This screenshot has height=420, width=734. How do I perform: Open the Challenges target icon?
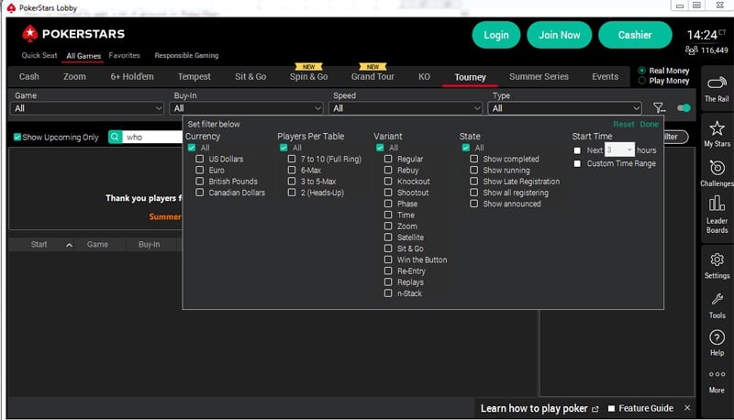717,168
